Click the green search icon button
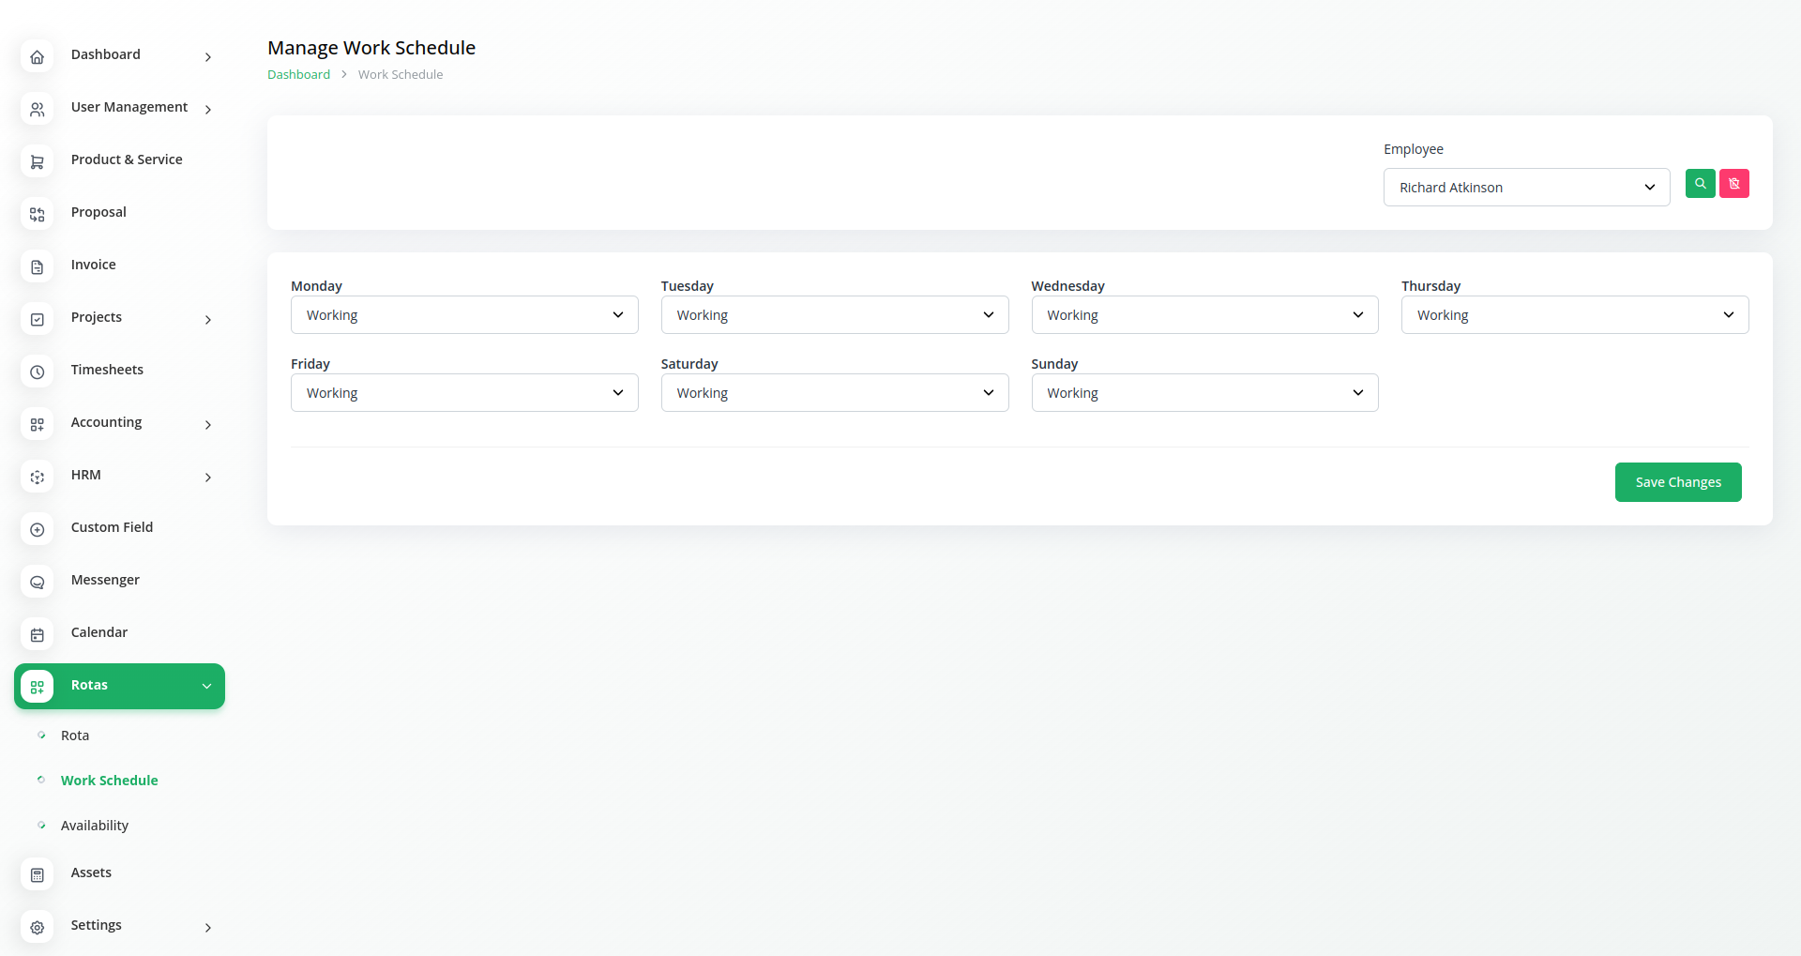Image resolution: width=1801 pixels, height=956 pixels. [1700, 184]
